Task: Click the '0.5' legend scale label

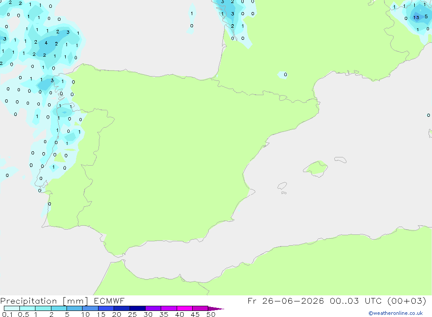Action: tap(23, 314)
